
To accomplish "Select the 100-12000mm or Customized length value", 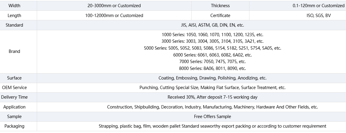I will (x=114, y=16).
